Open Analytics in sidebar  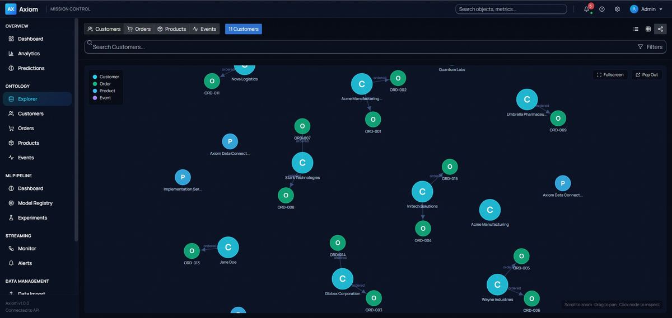click(37, 54)
